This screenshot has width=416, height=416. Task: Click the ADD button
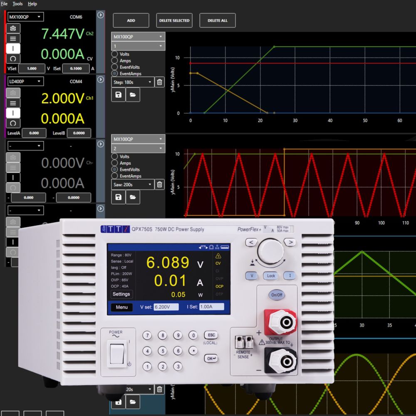(131, 20)
